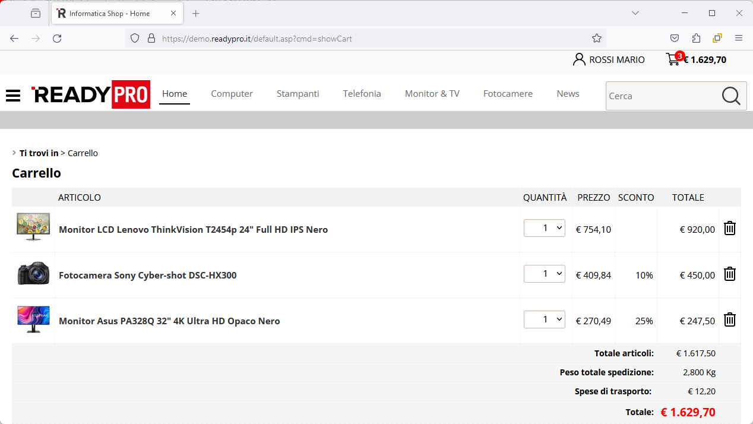Click the QUANTITÀ column header
This screenshot has height=424, width=753.
[x=545, y=198]
